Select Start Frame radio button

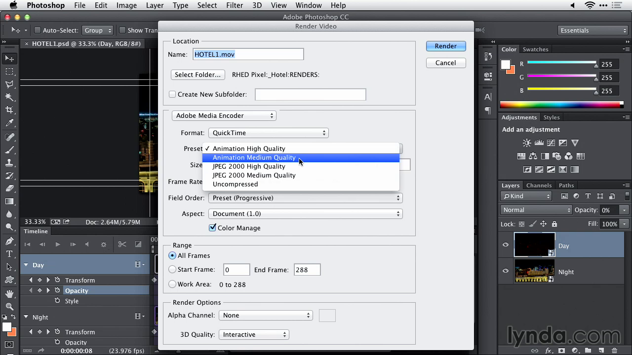[172, 269]
